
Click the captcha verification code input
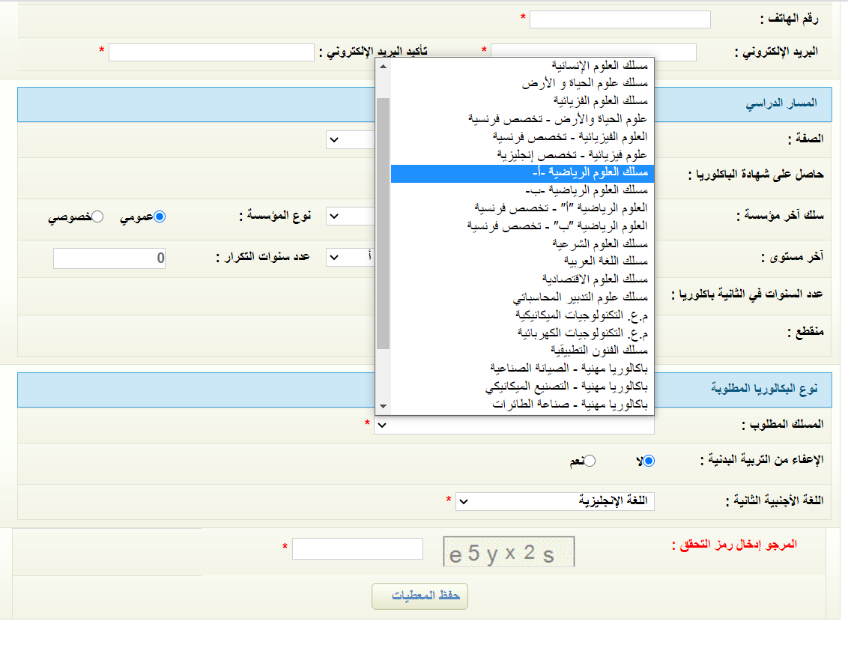point(357,548)
